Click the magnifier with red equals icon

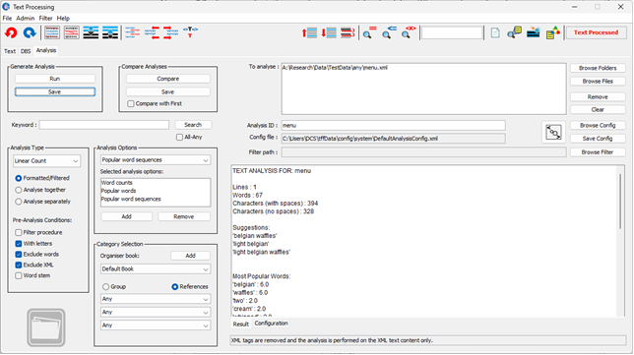coord(369,32)
